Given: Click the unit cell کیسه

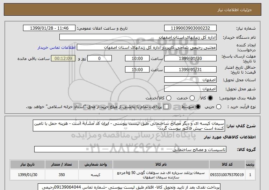Looking at the screenshot, I should pos(96,175).
